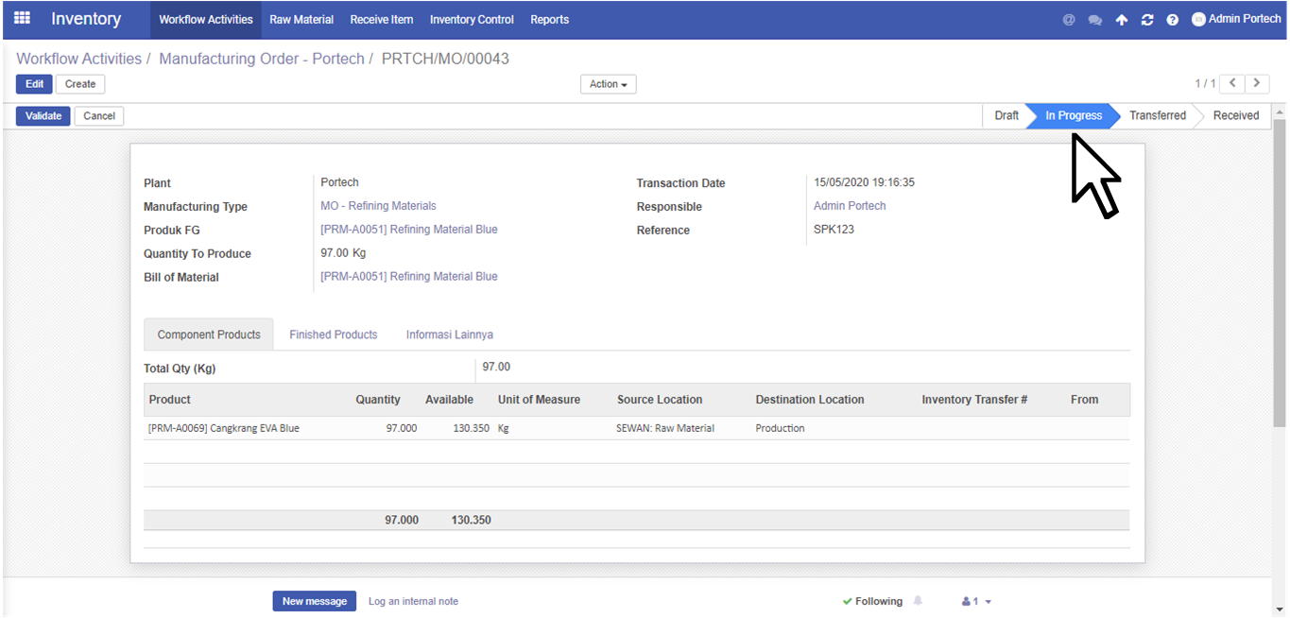The height and width of the screenshot is (618, 1290).
Task: Open the followers count dropdown
Action: click(x=976, y=601)
